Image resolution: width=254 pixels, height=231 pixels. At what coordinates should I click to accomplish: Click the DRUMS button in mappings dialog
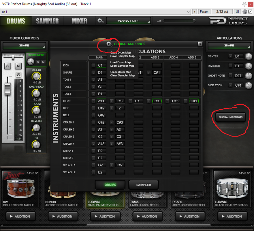coord(110,185)
